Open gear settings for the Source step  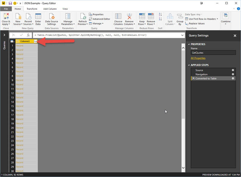(233, 70)
